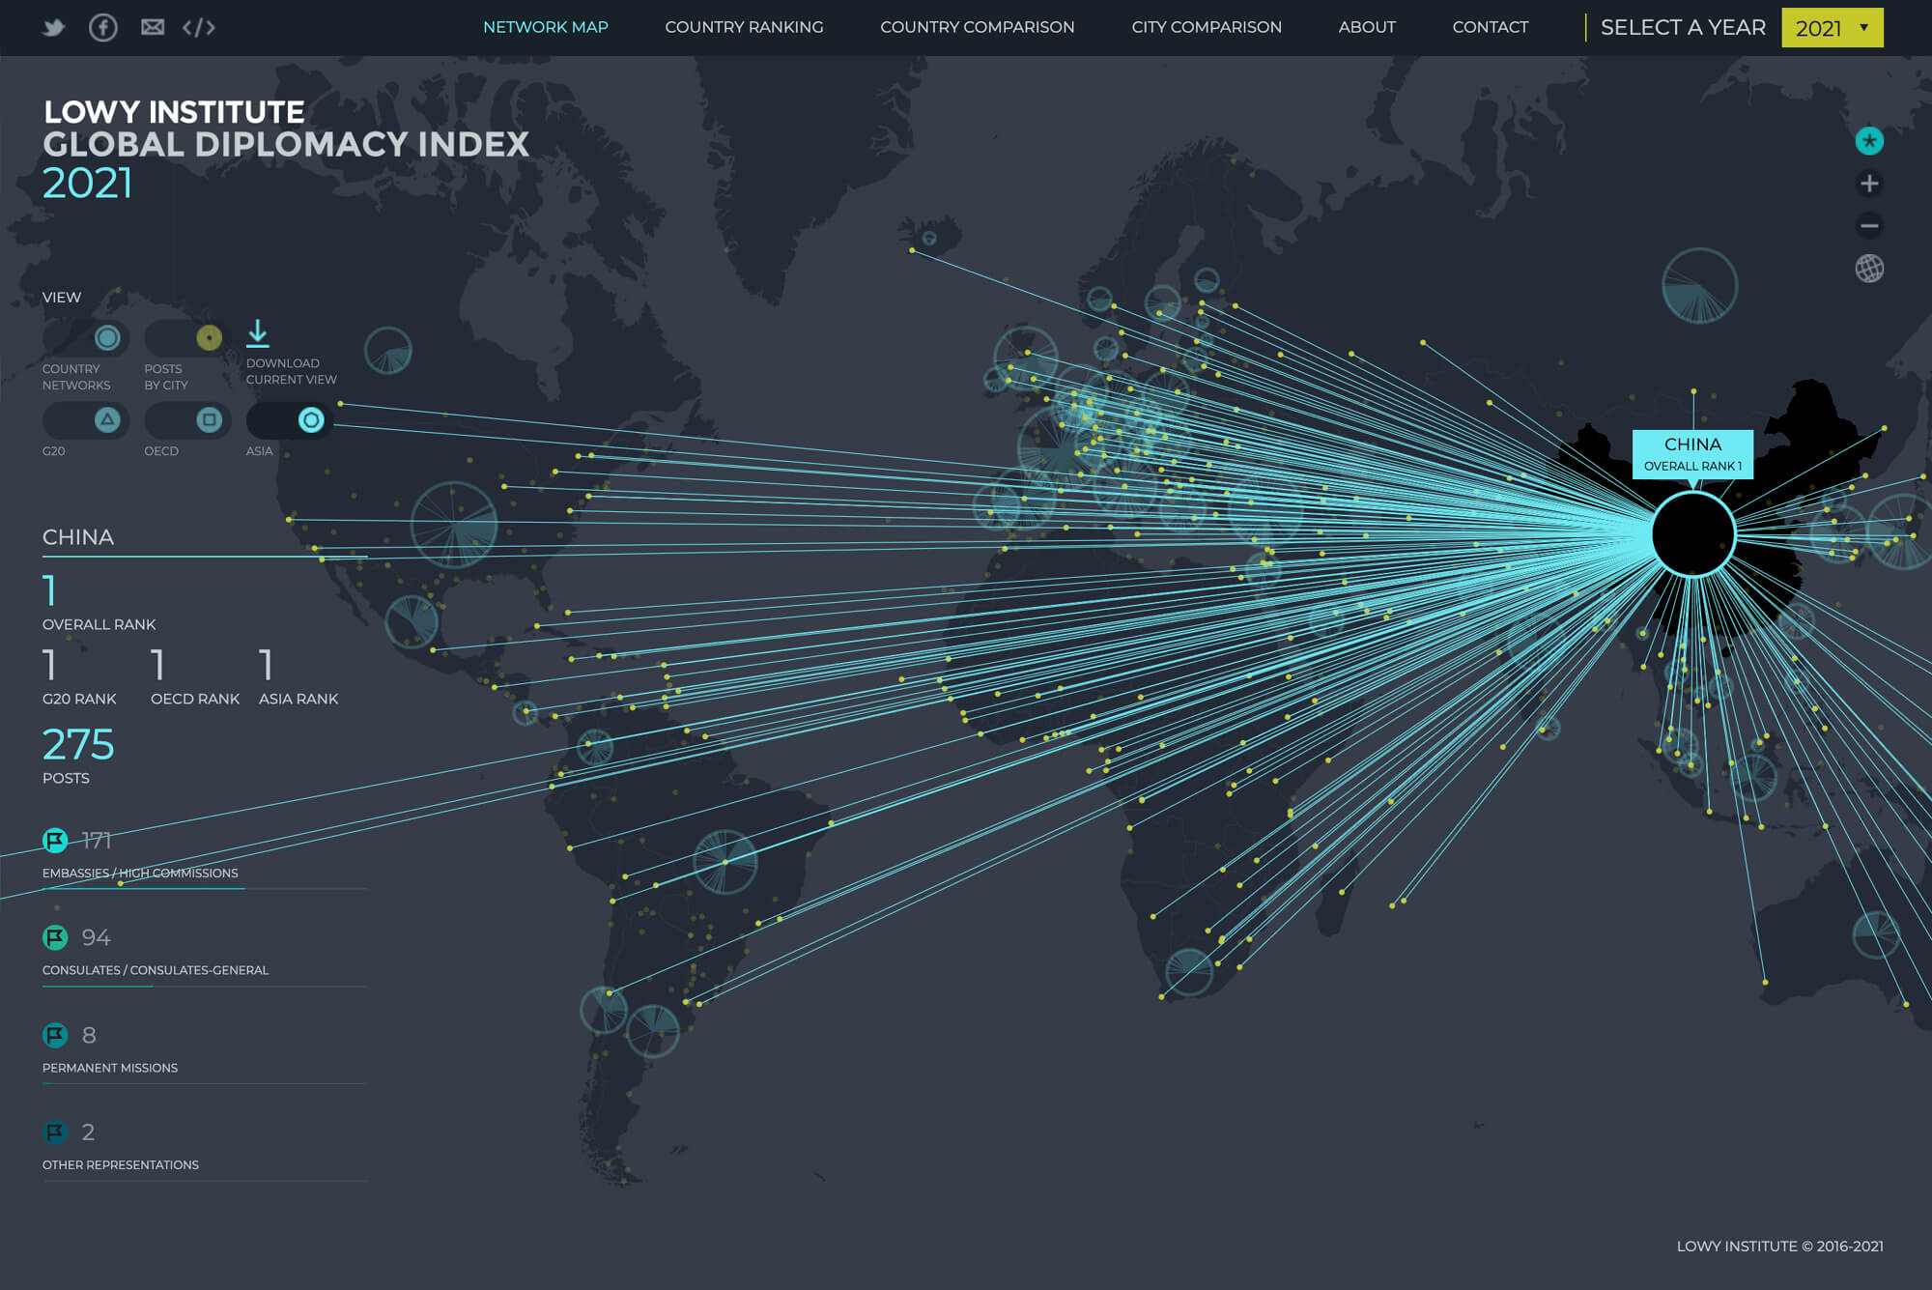Select the China hub node circle
The width and height of the screenshot is (1932, 1290).
pos(1693,534)
